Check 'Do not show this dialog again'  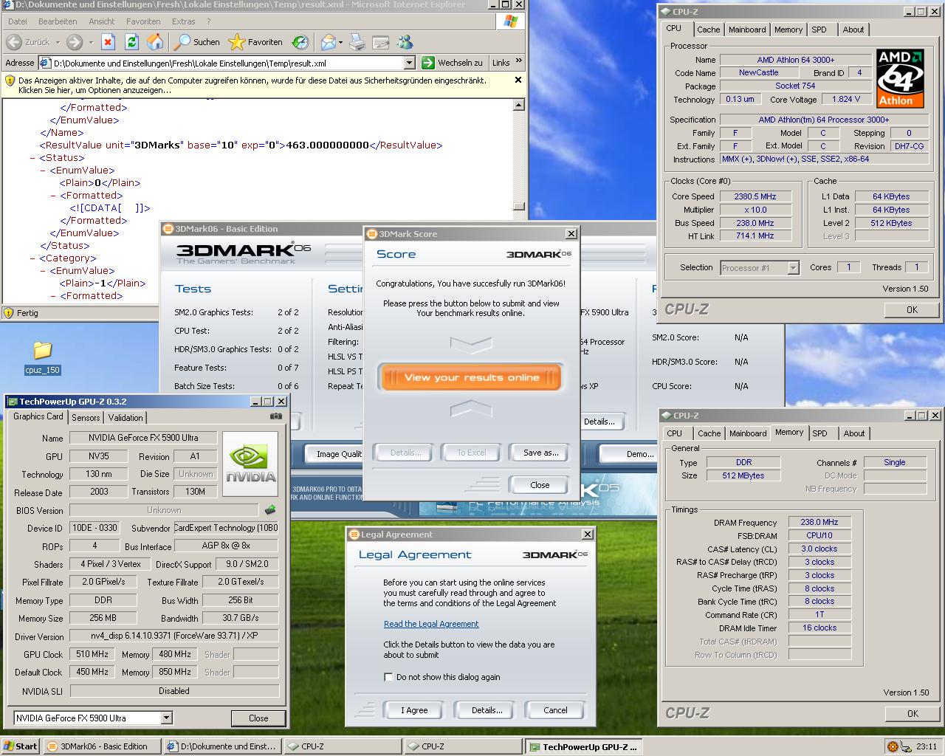[x=388, y=677]
